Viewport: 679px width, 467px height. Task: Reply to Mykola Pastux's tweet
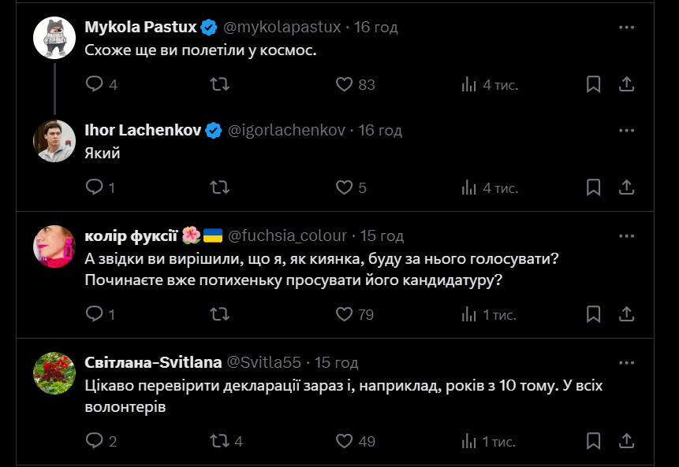95,84
